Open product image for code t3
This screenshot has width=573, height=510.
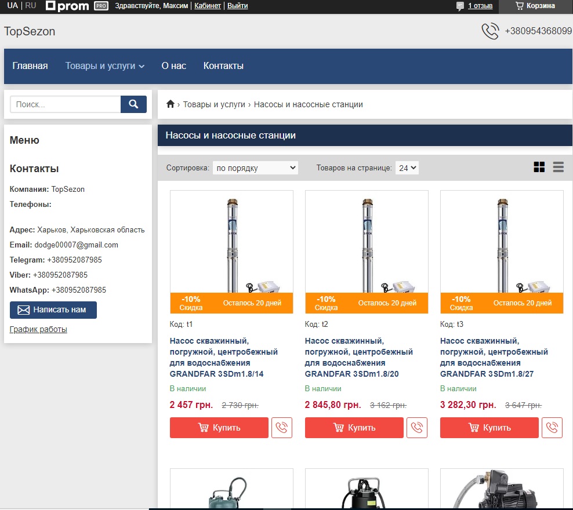502,252
